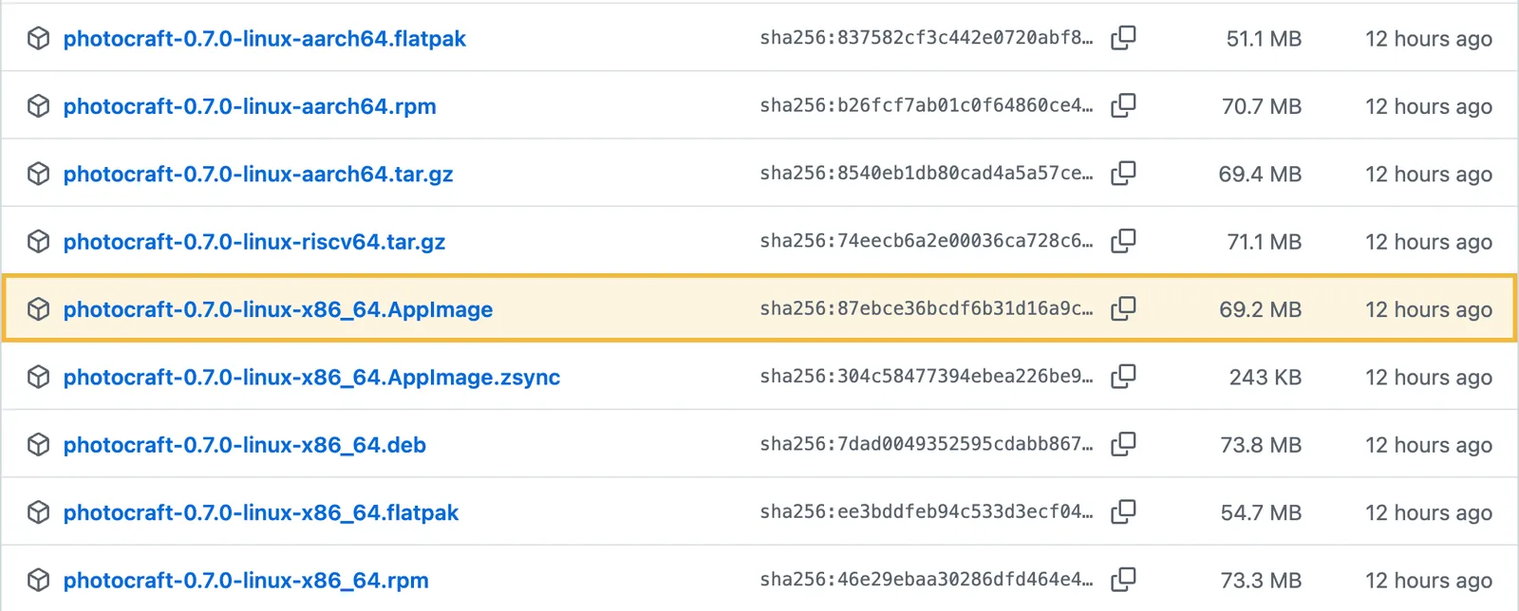Click the 73.8 MB file size
This screenshot has width=1519, height=611.
[1261, 445]
